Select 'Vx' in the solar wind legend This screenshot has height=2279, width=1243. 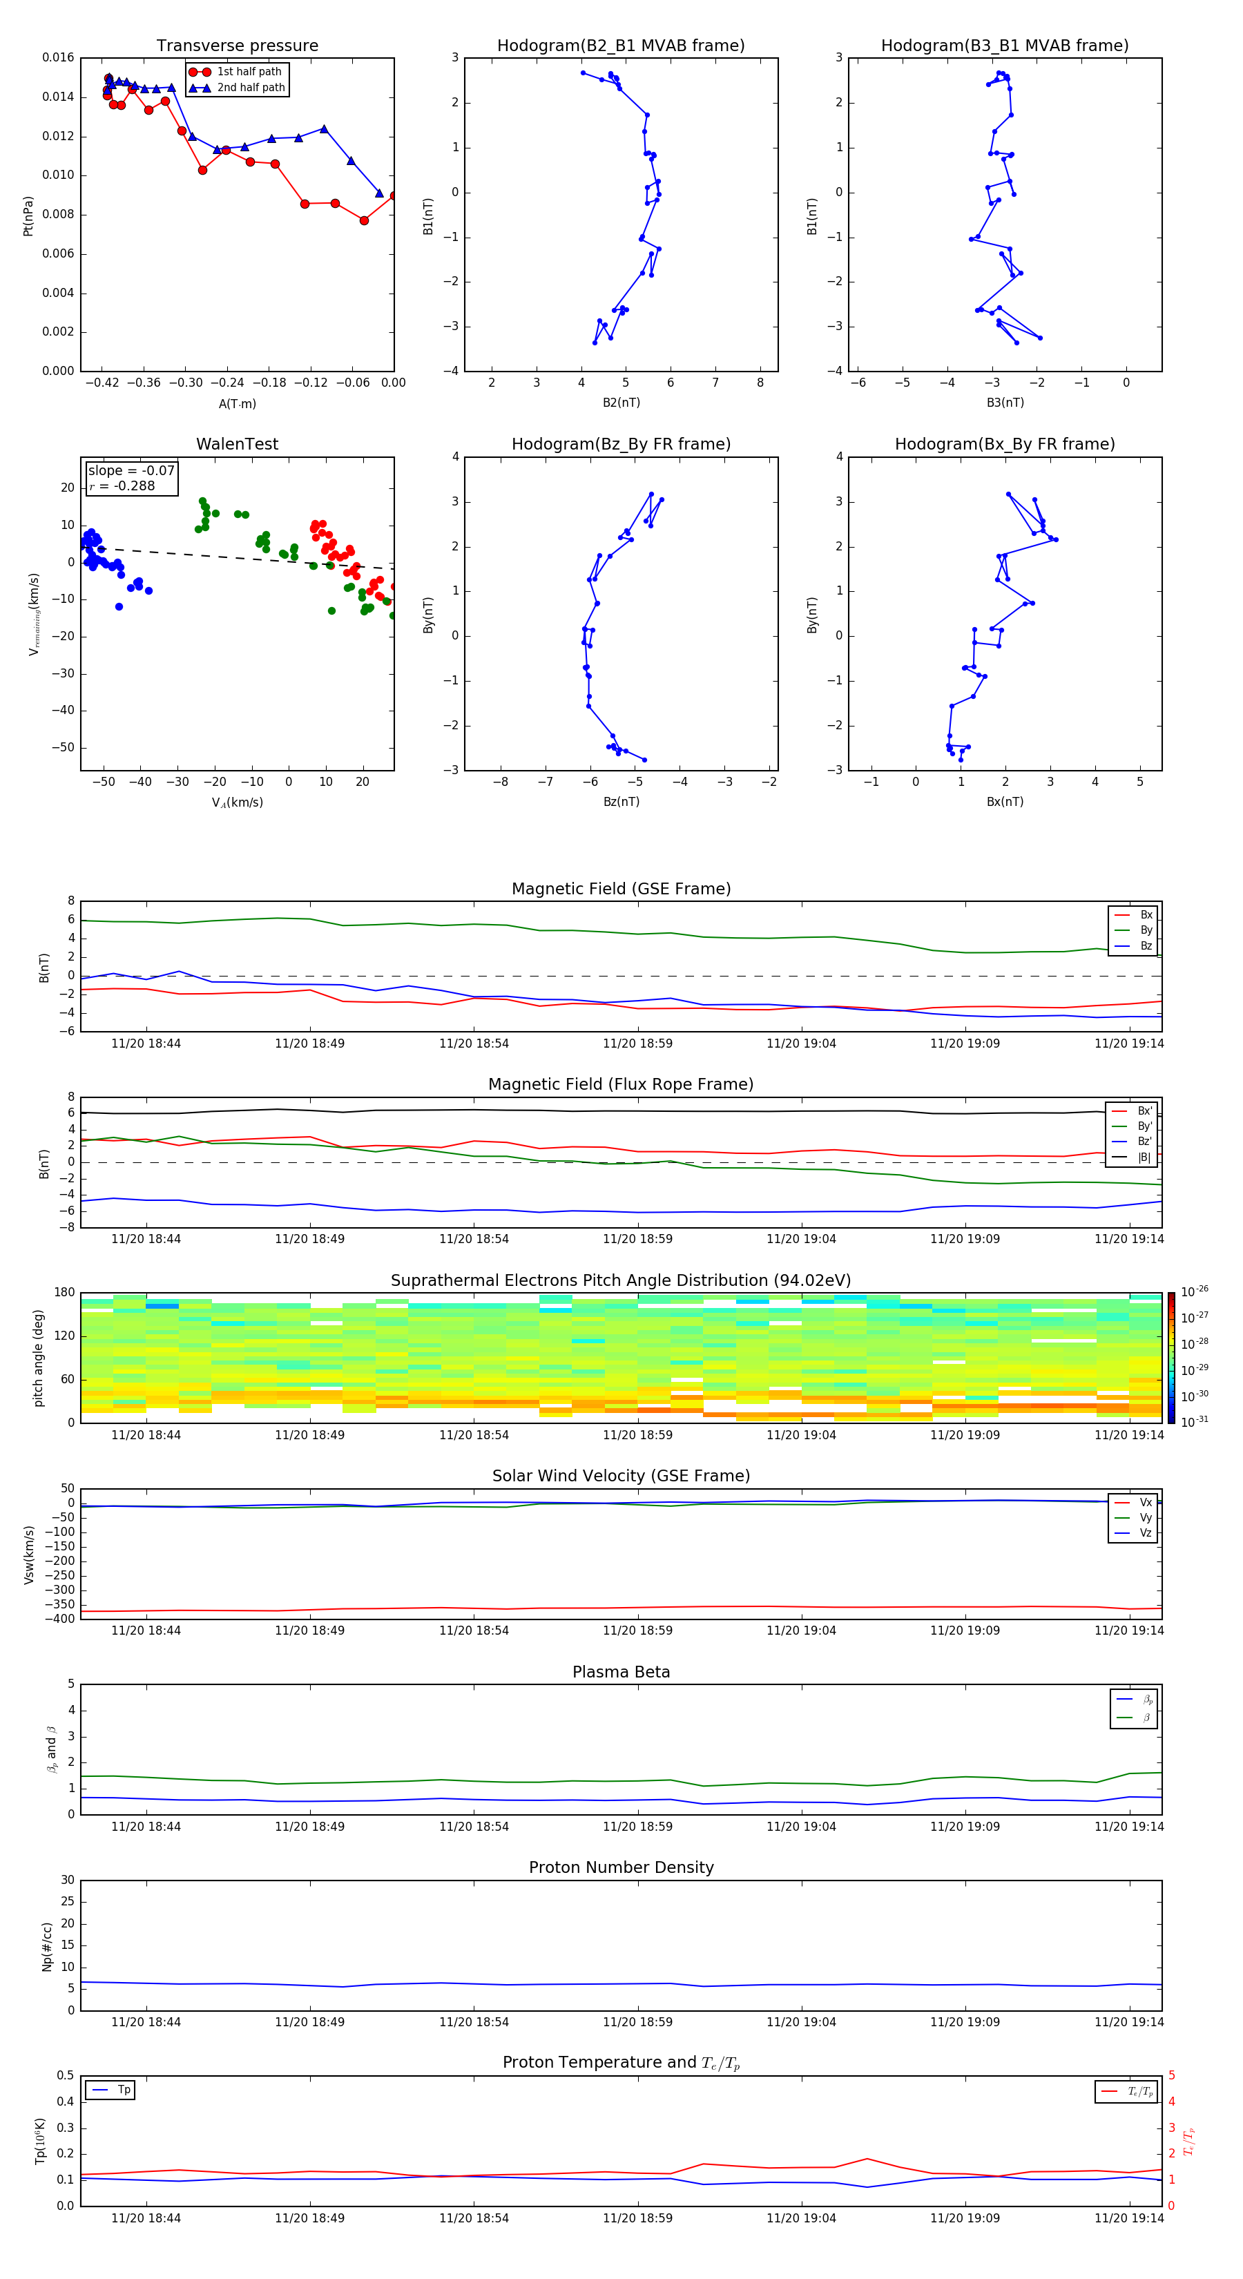[x=1133, y=1503]
